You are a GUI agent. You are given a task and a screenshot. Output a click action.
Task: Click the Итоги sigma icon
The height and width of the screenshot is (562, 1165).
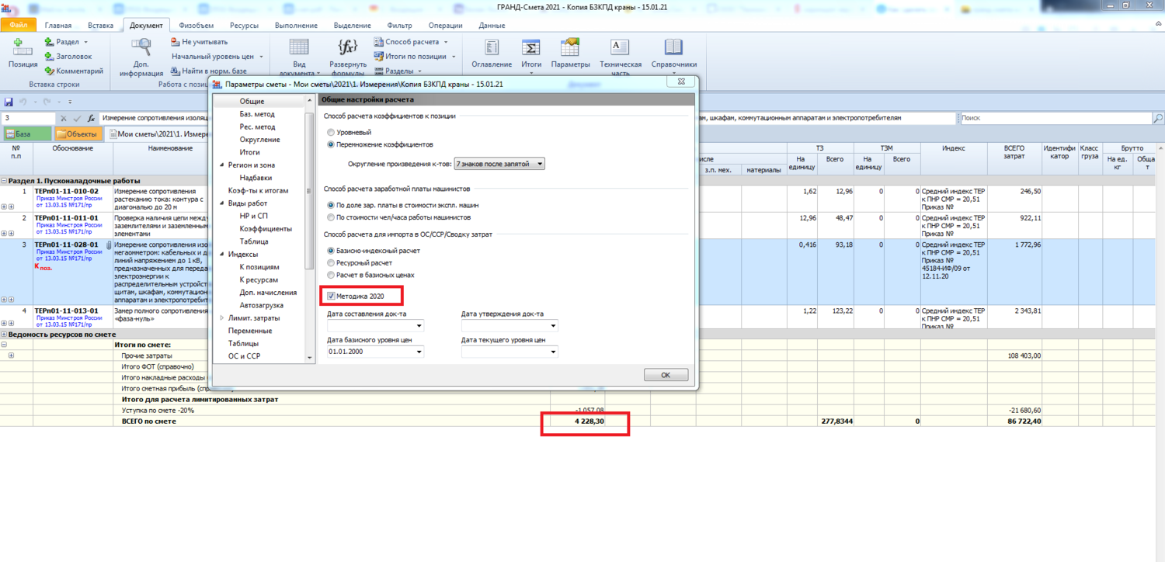[x=531, y=48]
